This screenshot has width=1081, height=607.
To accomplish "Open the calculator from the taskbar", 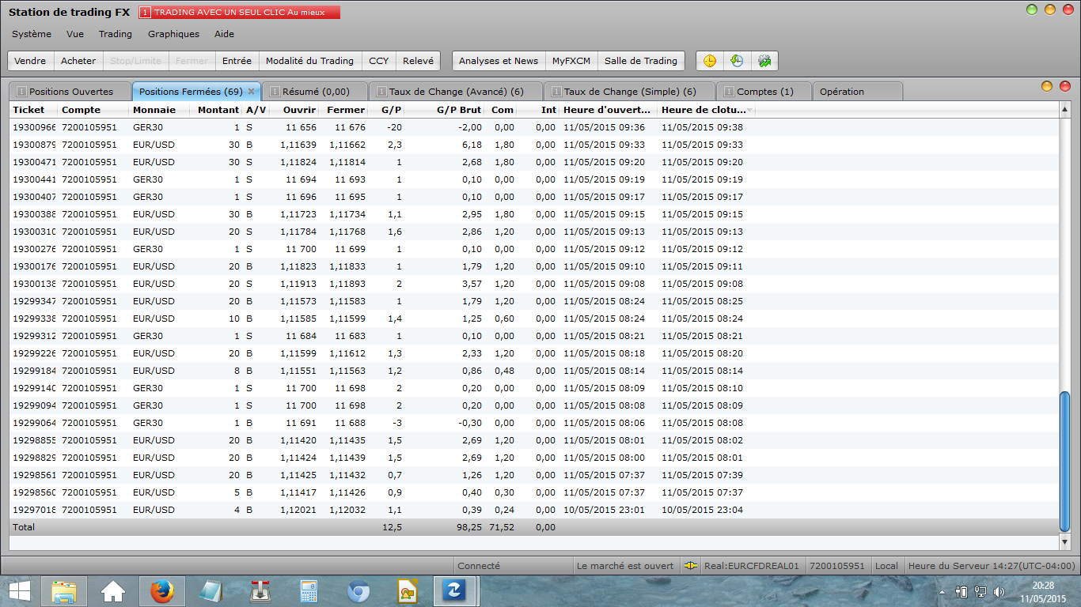I will click(x=308, y=590).
